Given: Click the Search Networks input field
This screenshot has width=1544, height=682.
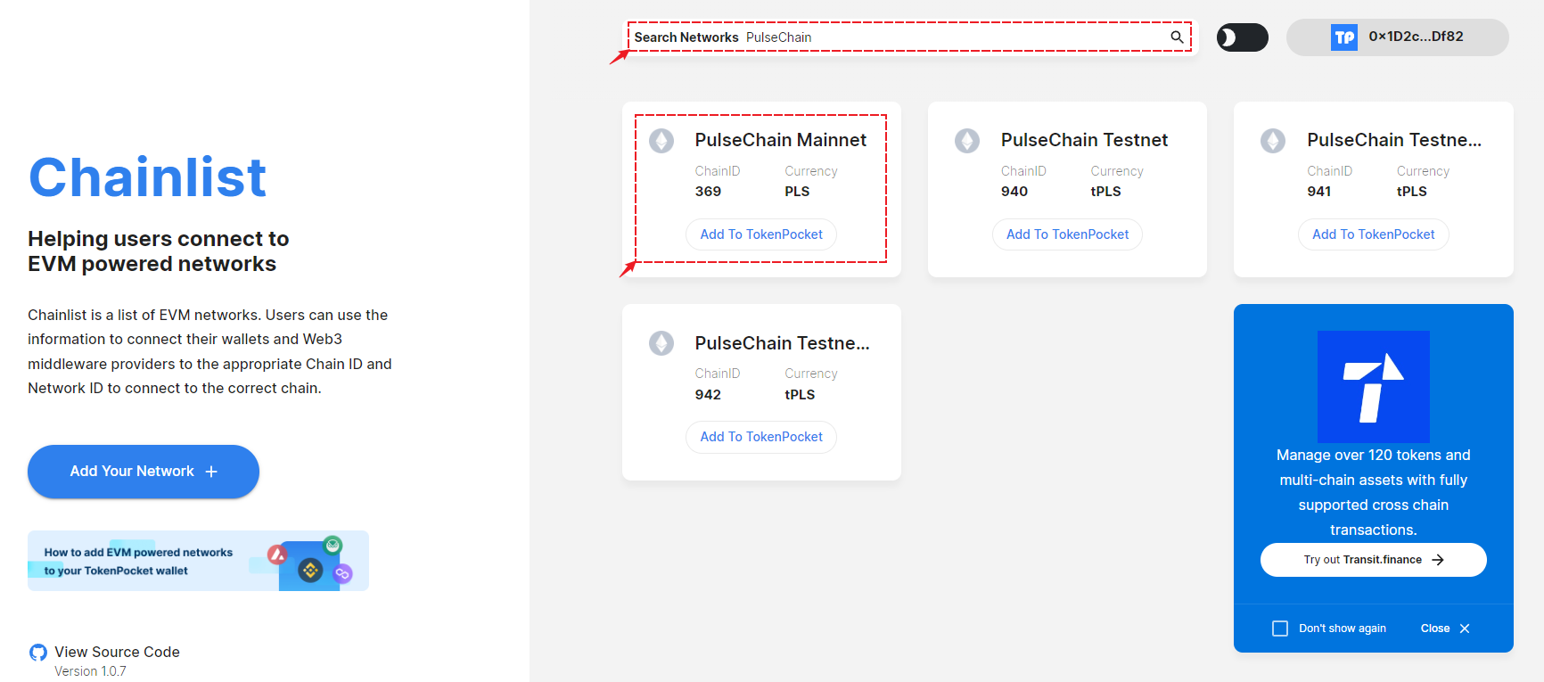Looking at the screenshot, I should (909, 37).
